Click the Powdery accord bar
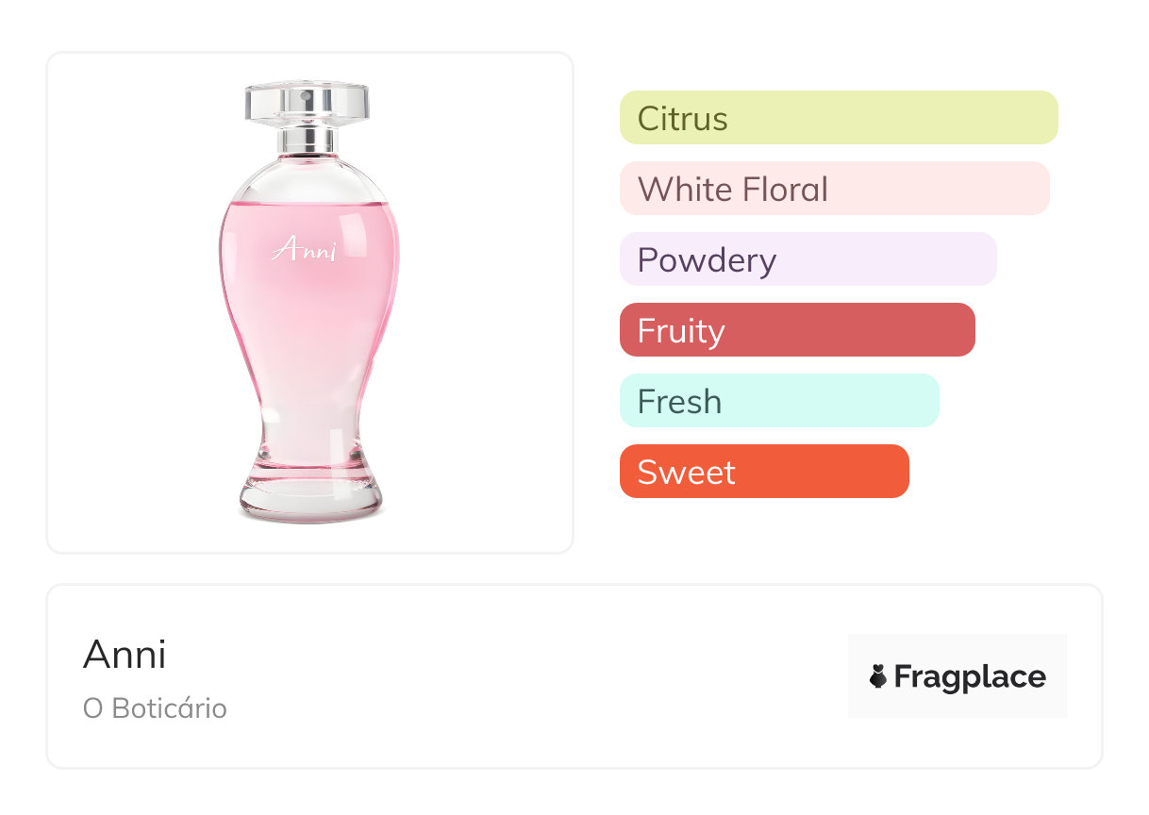This screenshot has height=815, width=1149. pyautogui.click(x=808, y=259)
